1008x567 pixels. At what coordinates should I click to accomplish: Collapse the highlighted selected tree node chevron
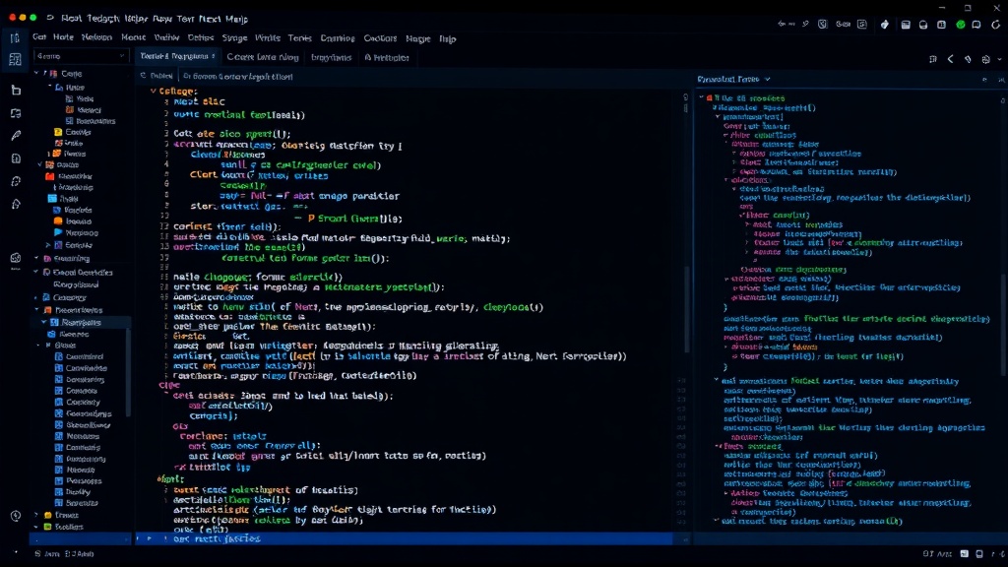point(44,322)
